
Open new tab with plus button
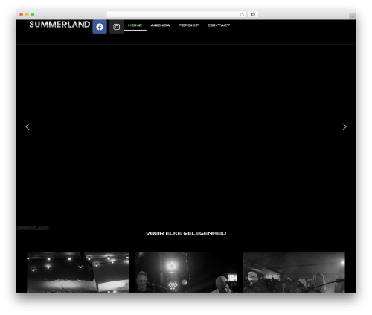point(353,16)
